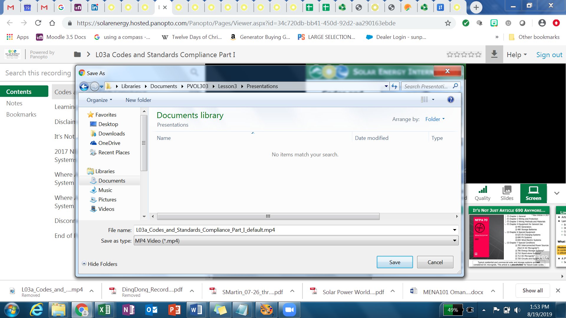
Task: Rate recording using the first star
Action: [x=450, y=55]
